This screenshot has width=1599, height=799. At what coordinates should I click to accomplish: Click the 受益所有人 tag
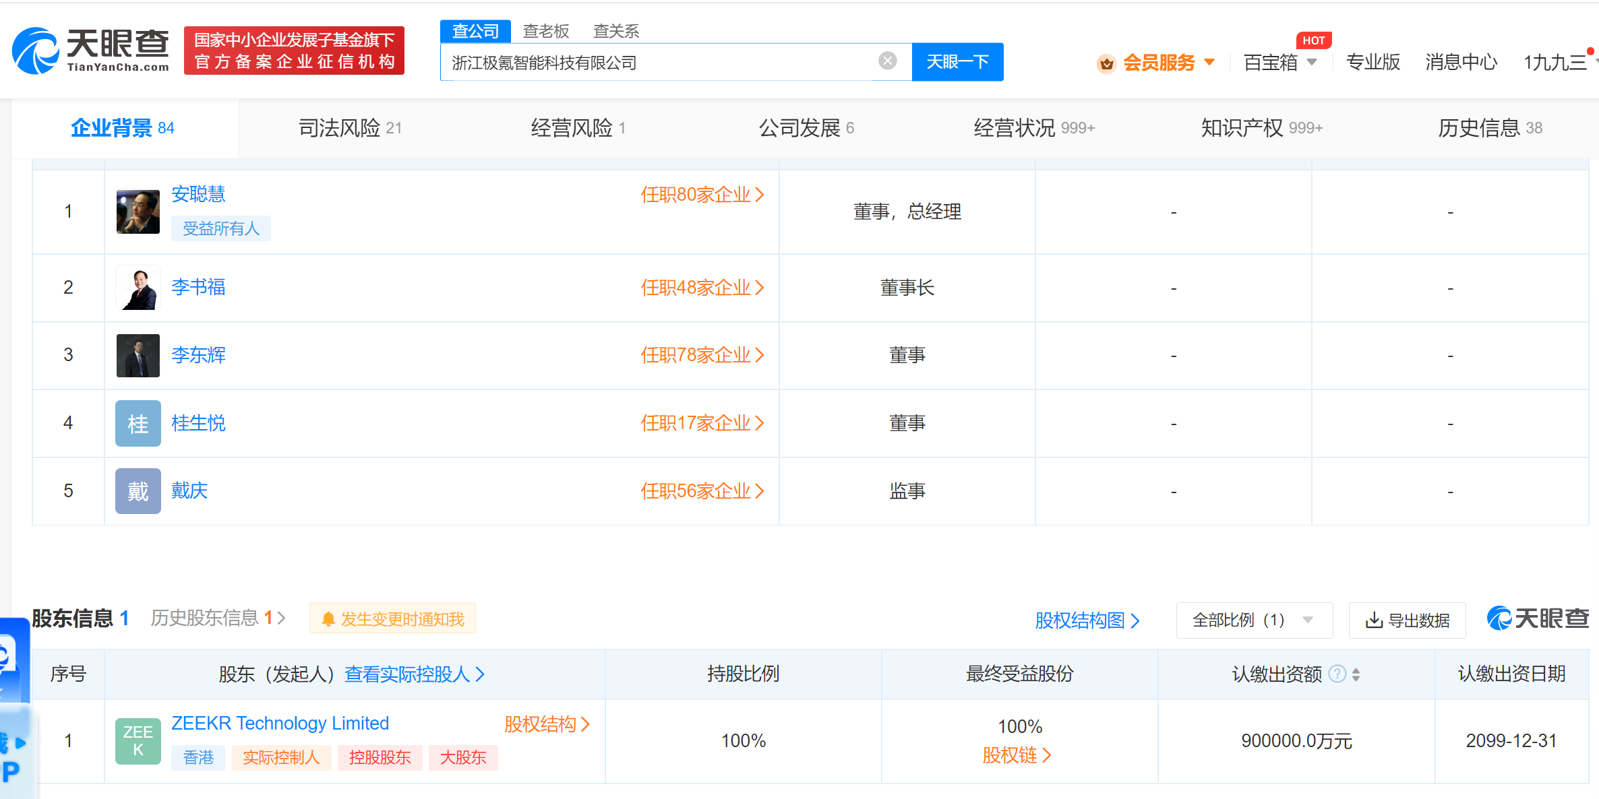[221, 228]
